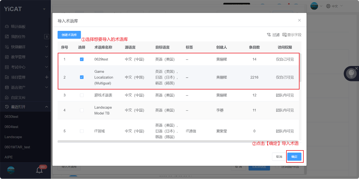This screenshot has width=359, height=179.
Task: Click the 访问权限 column header
Action: (285, 48)
